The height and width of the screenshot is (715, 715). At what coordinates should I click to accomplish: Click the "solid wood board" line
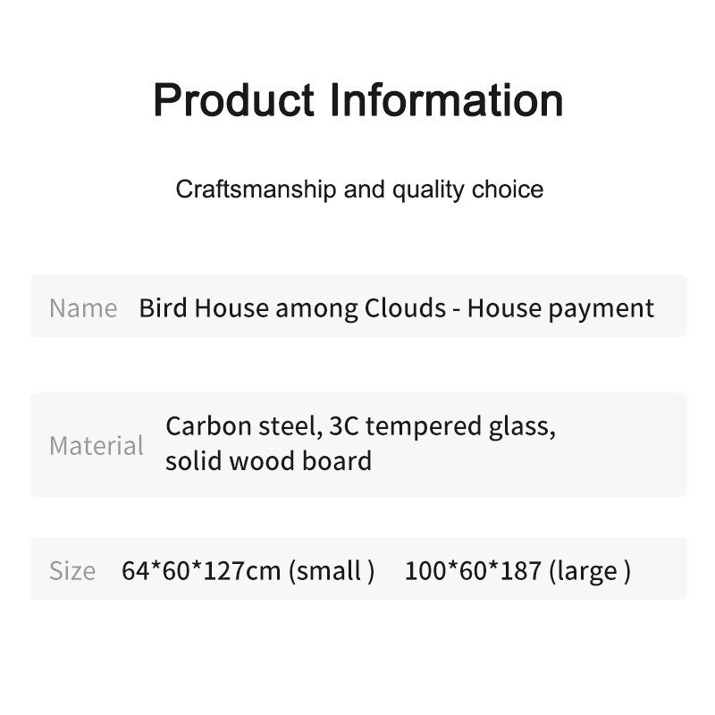click(268, 461)
